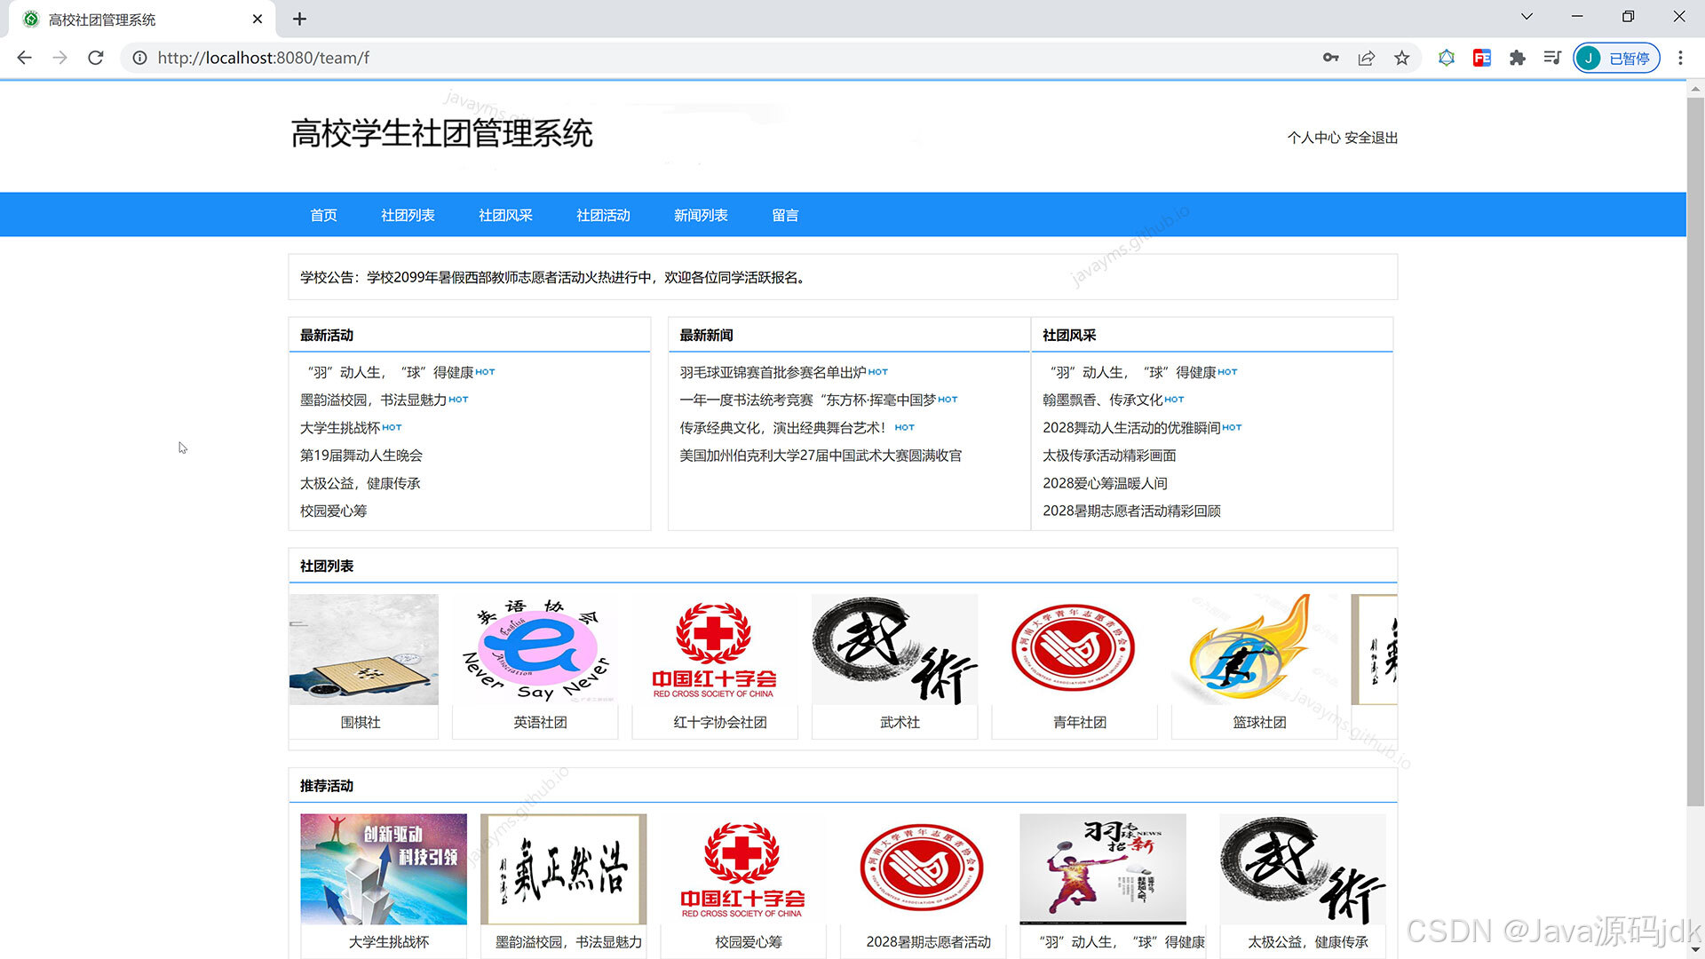Open a new browser tab with the plus button
This screenshot has height=959, width=1705.
[299, 19]
